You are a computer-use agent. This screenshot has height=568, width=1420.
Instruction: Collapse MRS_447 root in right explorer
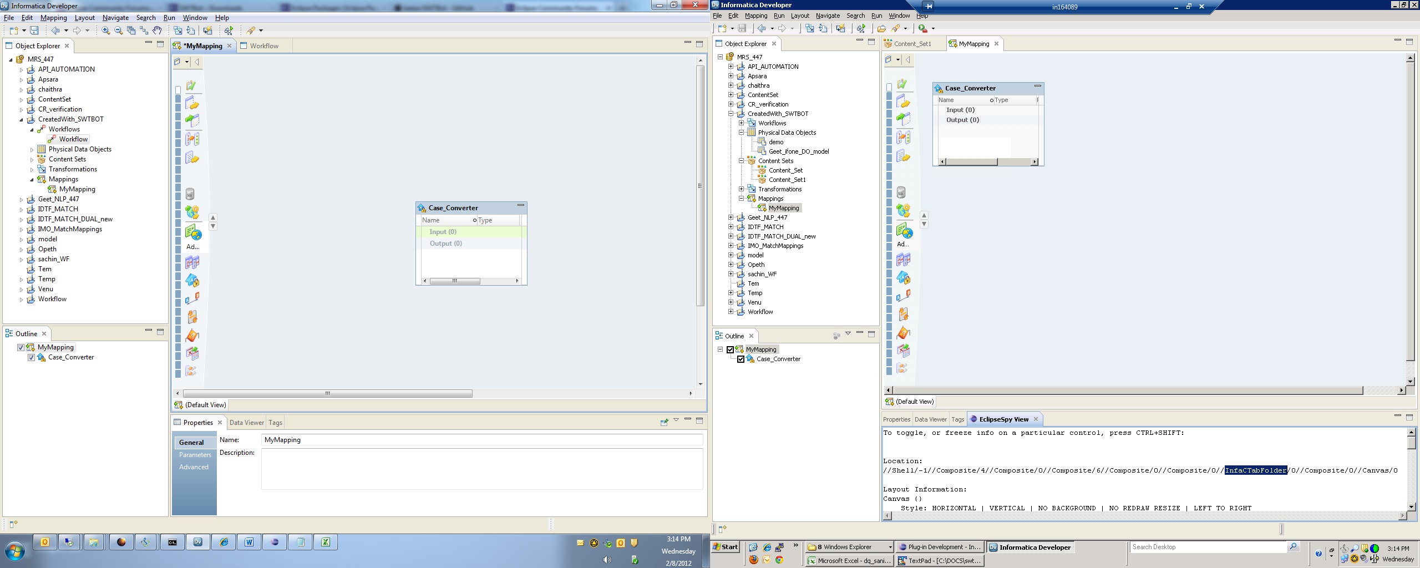(720, 57)
